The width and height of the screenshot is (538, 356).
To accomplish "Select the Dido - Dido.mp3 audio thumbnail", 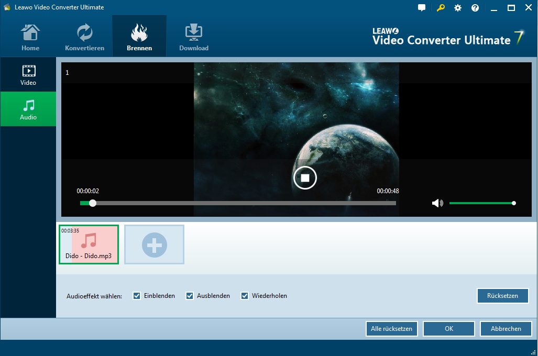I will 89,244.
